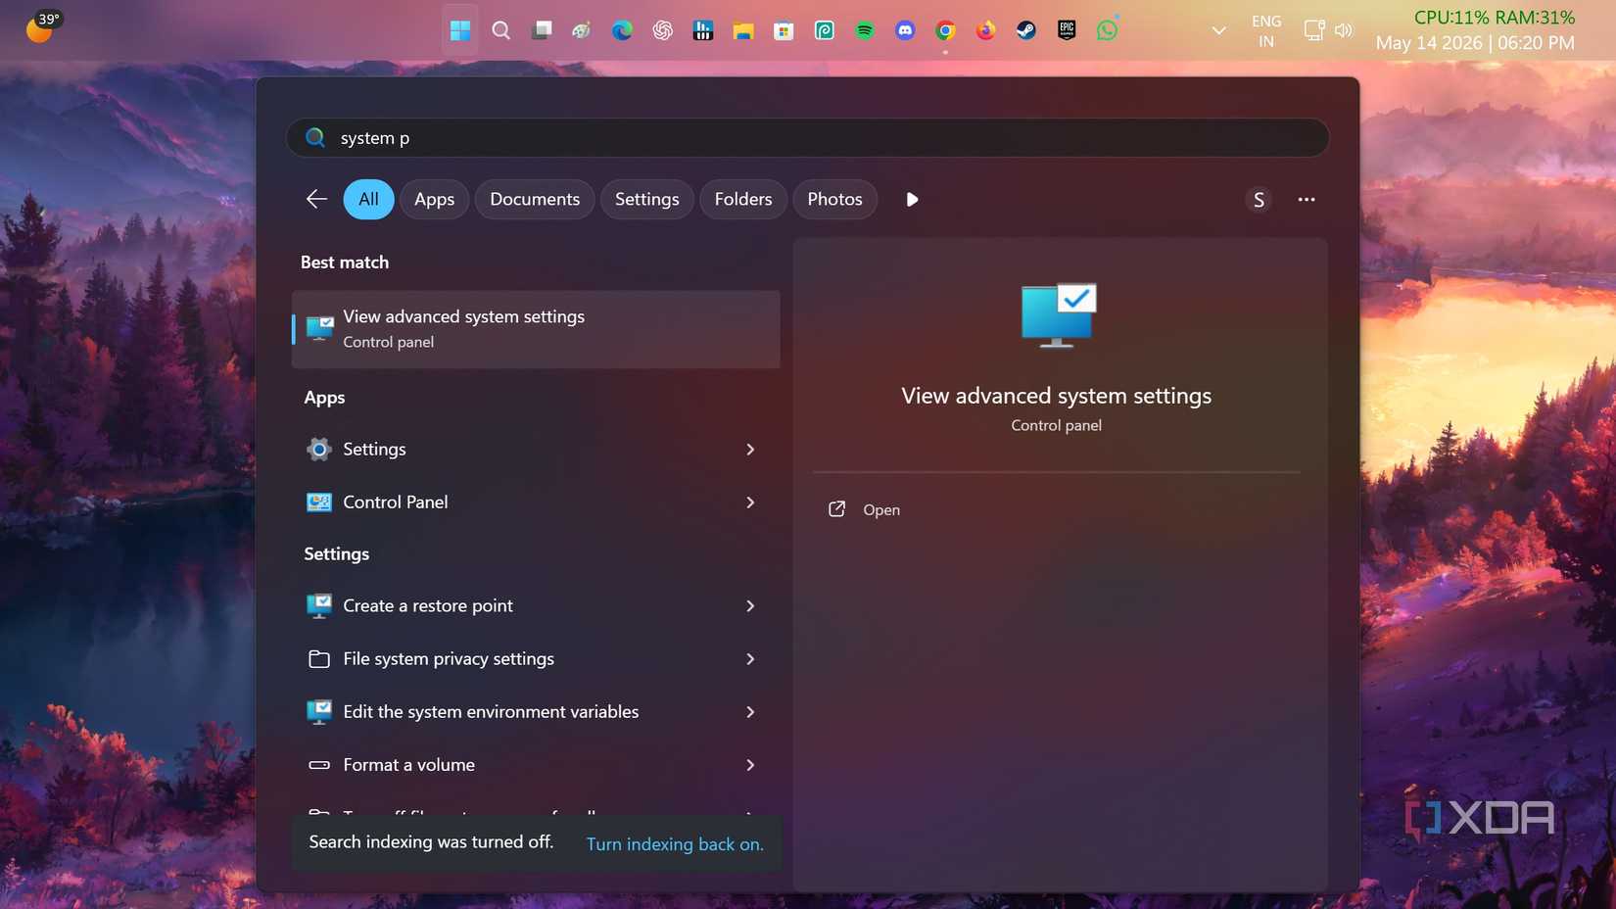Switch to the Folders filter tab
Screen dimensions: 1616x909
[743, 199]
